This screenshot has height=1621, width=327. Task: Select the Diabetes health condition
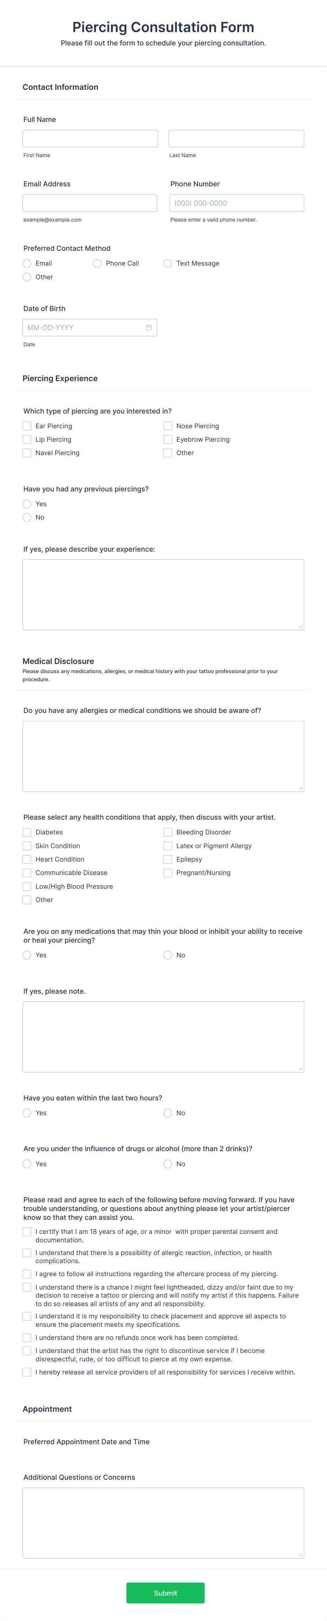27,832
